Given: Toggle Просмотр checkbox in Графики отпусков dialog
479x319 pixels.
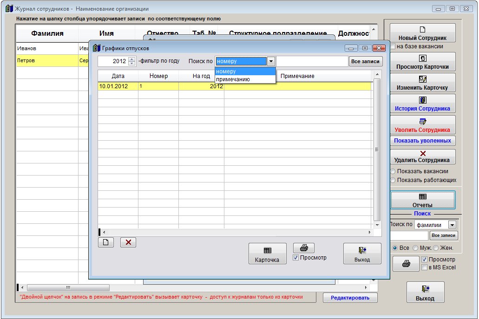Looking at the screenshot, I should (x=295, y=257).
